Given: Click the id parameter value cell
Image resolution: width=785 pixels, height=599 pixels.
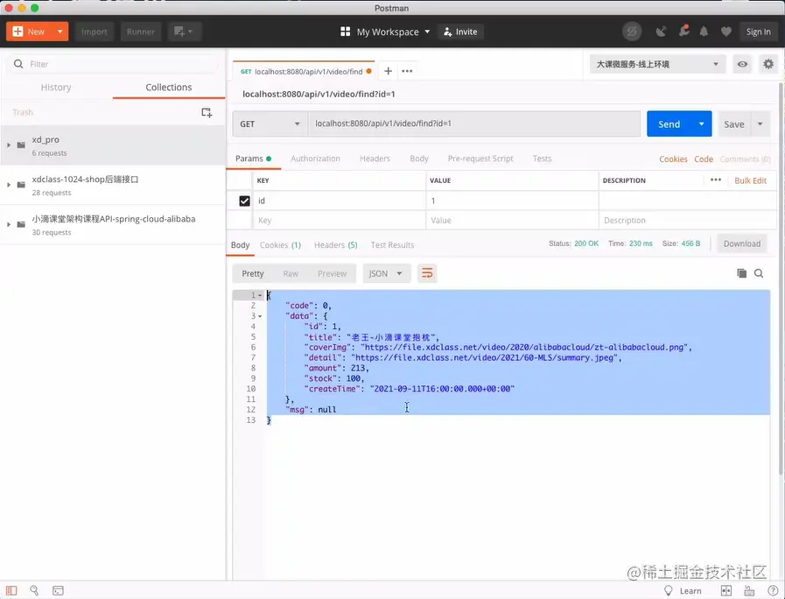Looking at the screenshot, I should point(512,201).
